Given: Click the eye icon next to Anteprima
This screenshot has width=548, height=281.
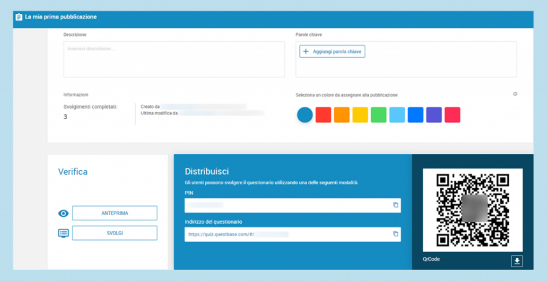Looking at the screenshot, I should click(63, 213).
